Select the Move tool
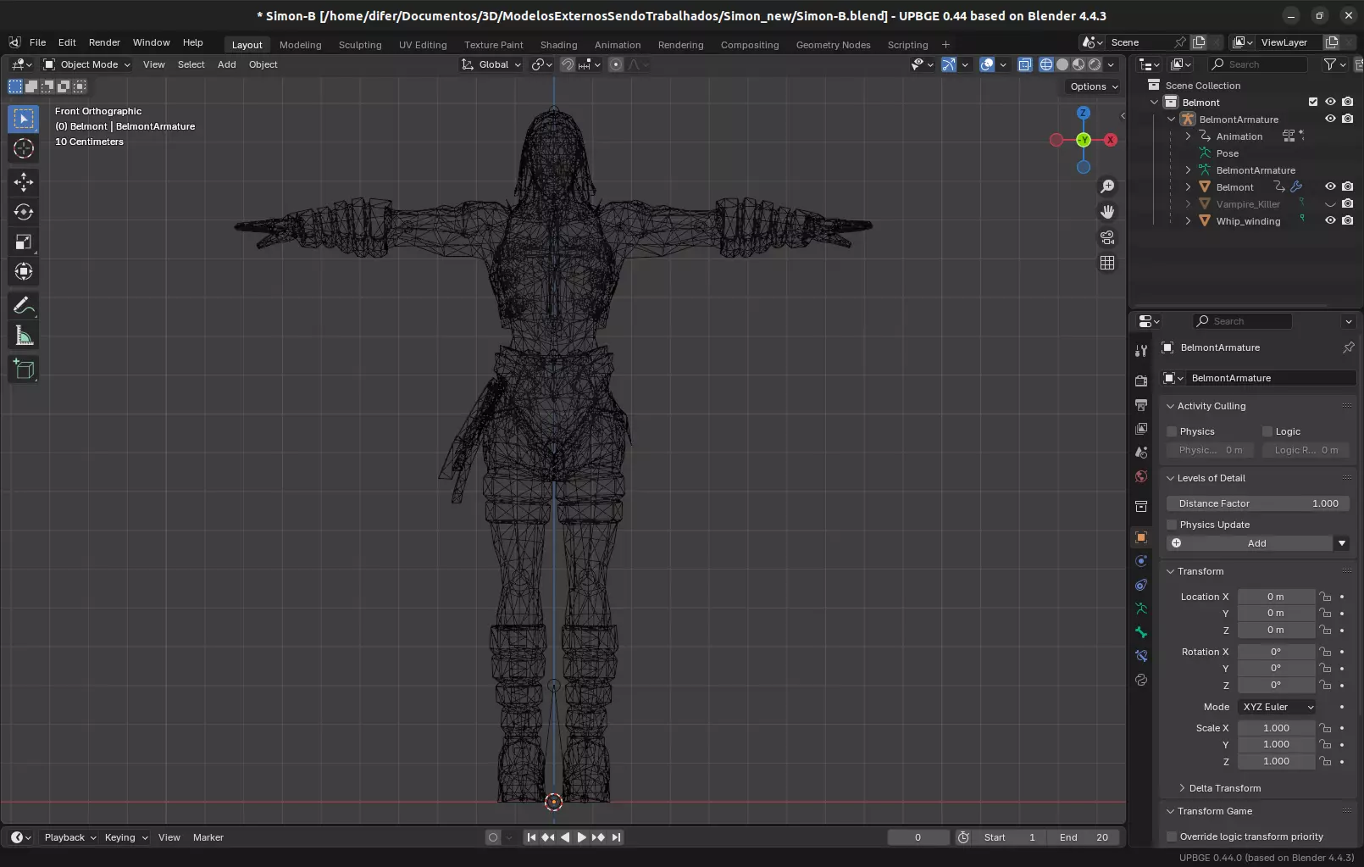Image resolution: width=1364 pixels, height=867 pixels. click(24, 182)
